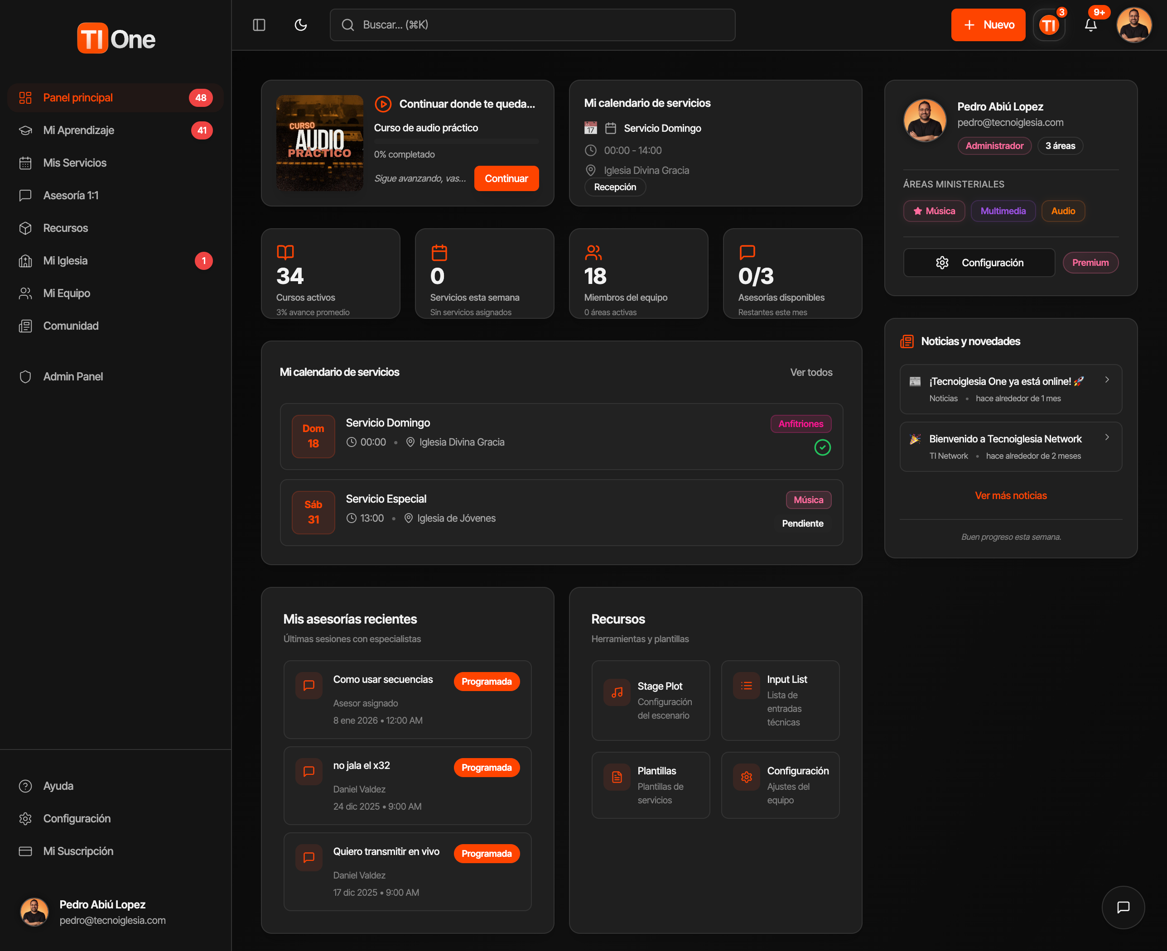
Task: Switch to dark mode moon toggle
Action: [301, 24]
